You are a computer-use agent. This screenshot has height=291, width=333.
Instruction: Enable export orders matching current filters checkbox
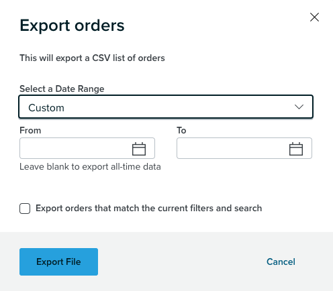[25, 209]
